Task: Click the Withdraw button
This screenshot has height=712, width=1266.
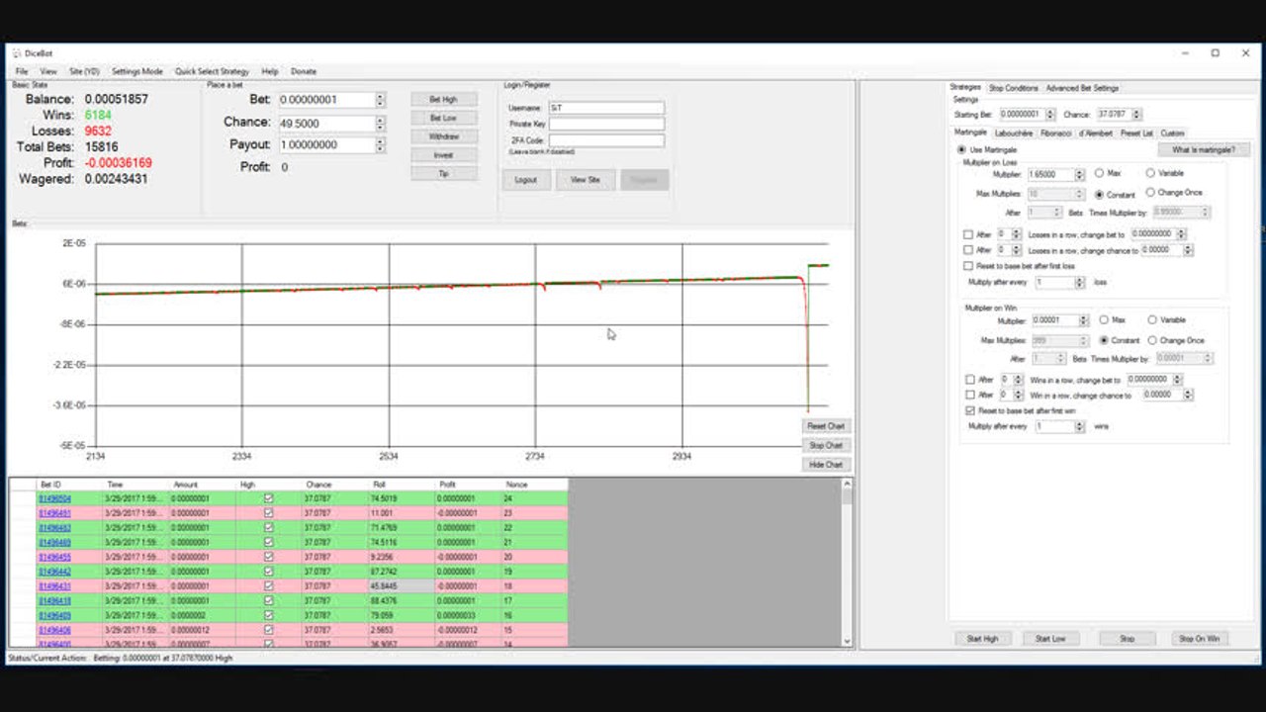Action: [443, 136]
